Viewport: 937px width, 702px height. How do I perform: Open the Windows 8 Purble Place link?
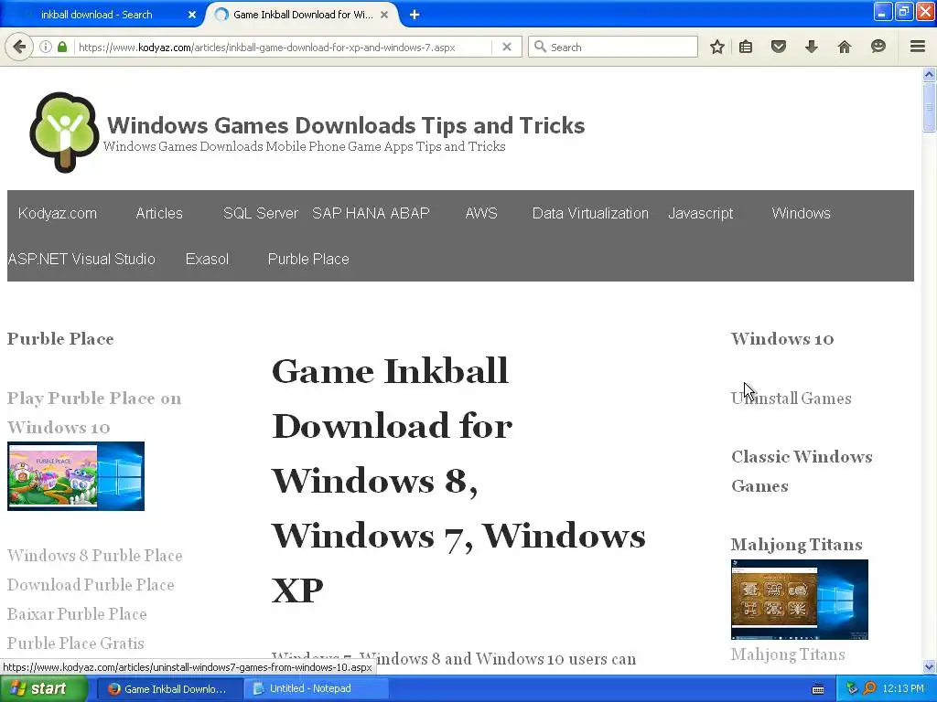[x=94, y=555]
